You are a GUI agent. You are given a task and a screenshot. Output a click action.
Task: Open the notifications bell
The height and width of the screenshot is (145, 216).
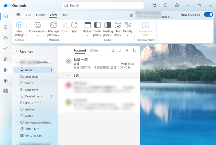click(x=166, y=5)
